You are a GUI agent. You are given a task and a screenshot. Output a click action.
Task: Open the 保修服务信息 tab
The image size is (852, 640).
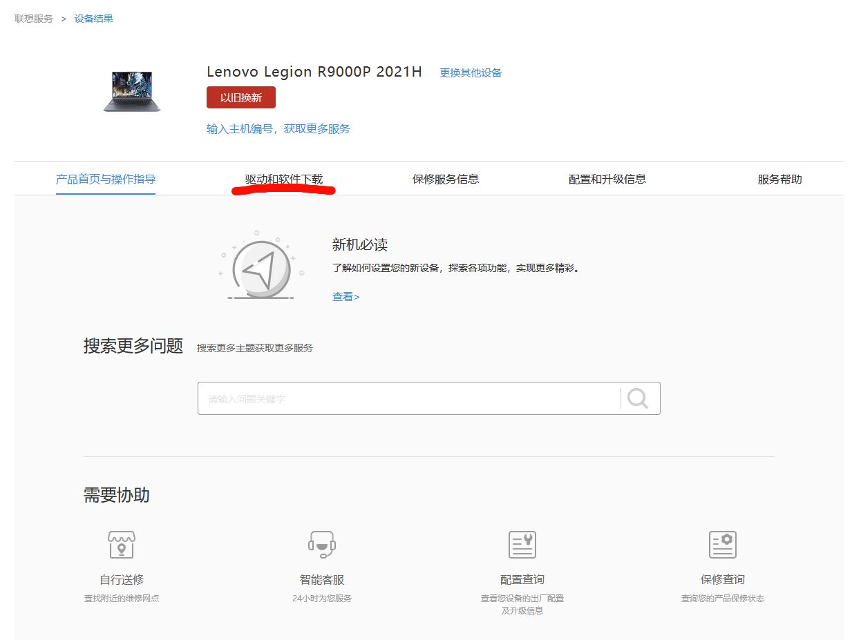(446, 180)
